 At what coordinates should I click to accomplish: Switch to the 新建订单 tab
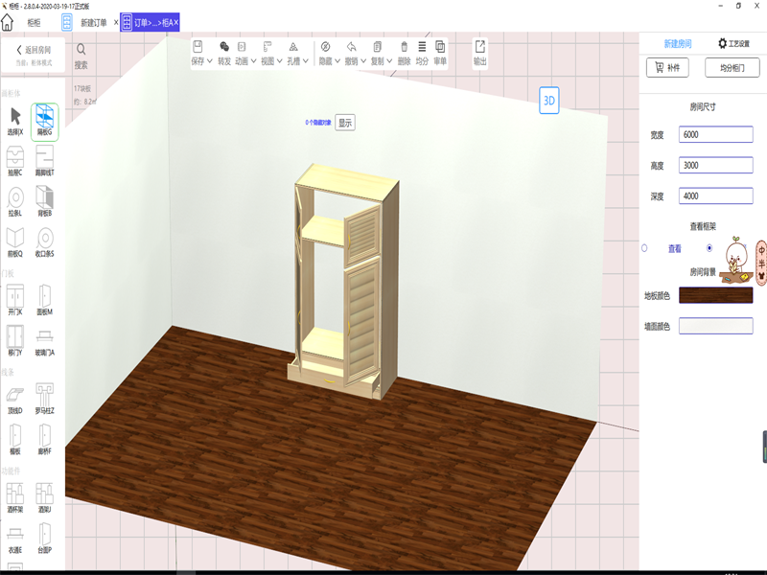[94, 22]
